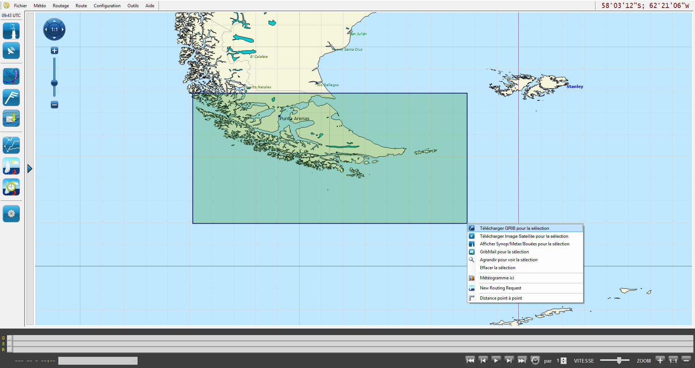Click the map plus zoom-in button
Image resolution: width=695 pixels, height=368 pixels.
(x=54, y=51)
